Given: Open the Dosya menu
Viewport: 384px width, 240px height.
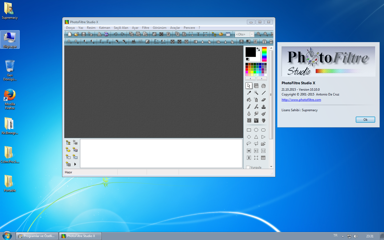Looking at the screenshot, I should pyautogui.click(x=70, y=28).
